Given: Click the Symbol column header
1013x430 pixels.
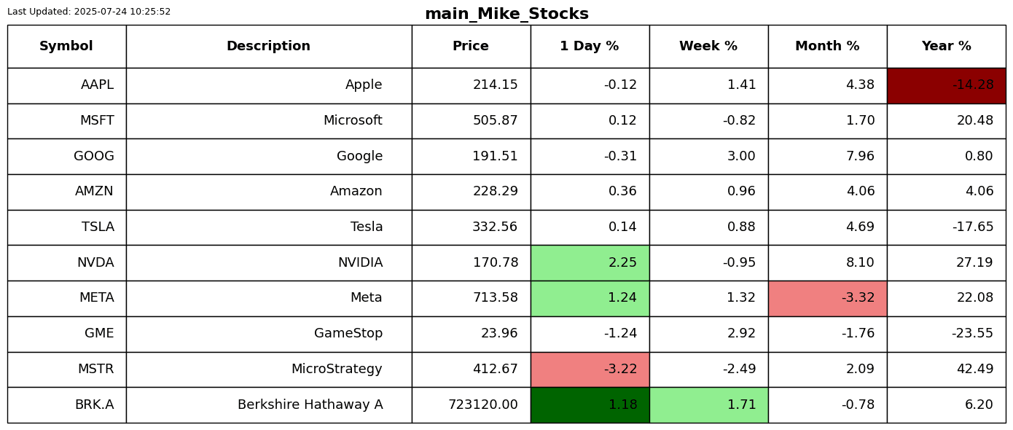Looking at the screenshot, I should (66, 47).
